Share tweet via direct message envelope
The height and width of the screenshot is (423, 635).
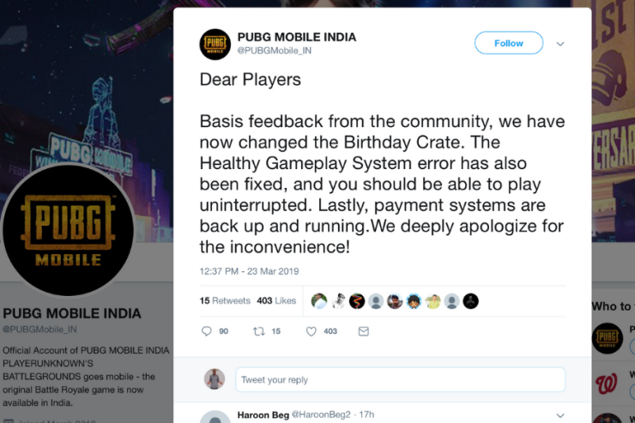click(x=363, y=331)
